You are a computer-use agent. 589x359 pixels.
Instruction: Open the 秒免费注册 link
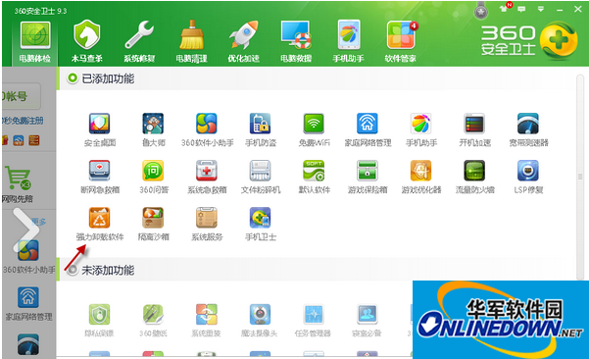tap(23, 121)
